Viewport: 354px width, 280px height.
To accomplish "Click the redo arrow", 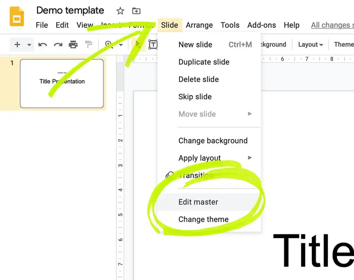I will [x=58, y=45].
